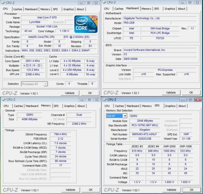Screen dimensions: 203x194
Task: Click the 'P55-UD6' model field
Action: click(x=146, y=23)
